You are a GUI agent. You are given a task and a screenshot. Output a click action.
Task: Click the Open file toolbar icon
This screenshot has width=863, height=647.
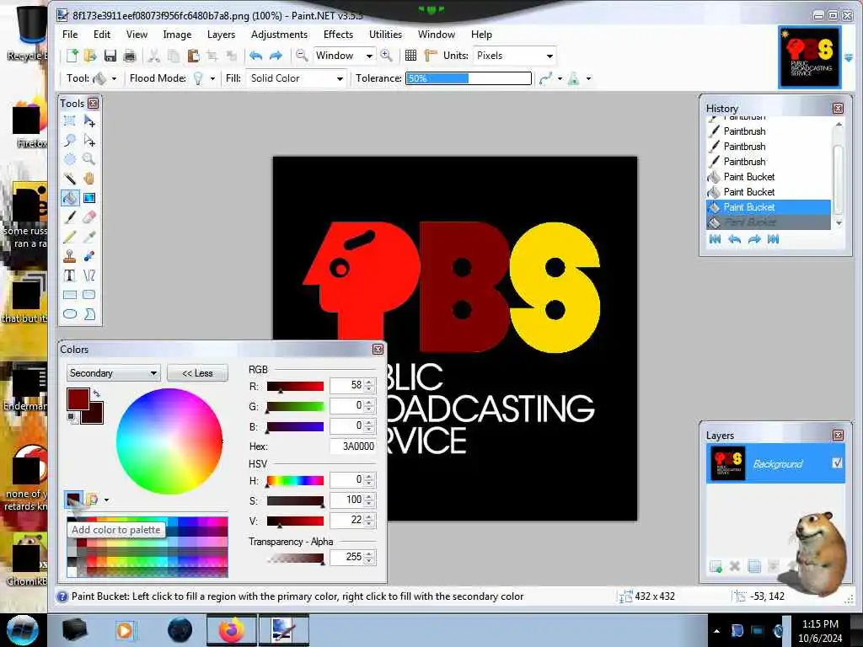tap(90, 56)
